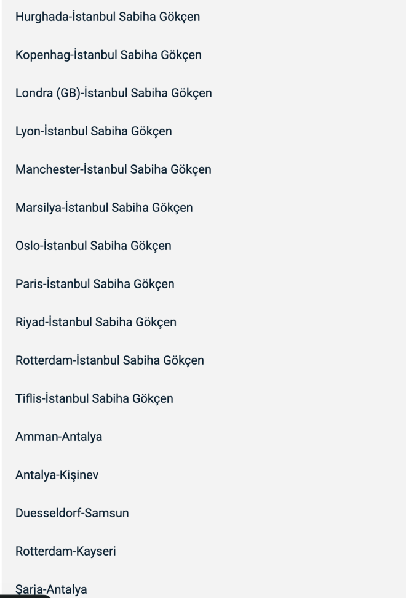Select the Riyad-İstanbul Sabiha Gökçen route
Image resolution: width=406 pixels, height=598 pixels.
96,322
